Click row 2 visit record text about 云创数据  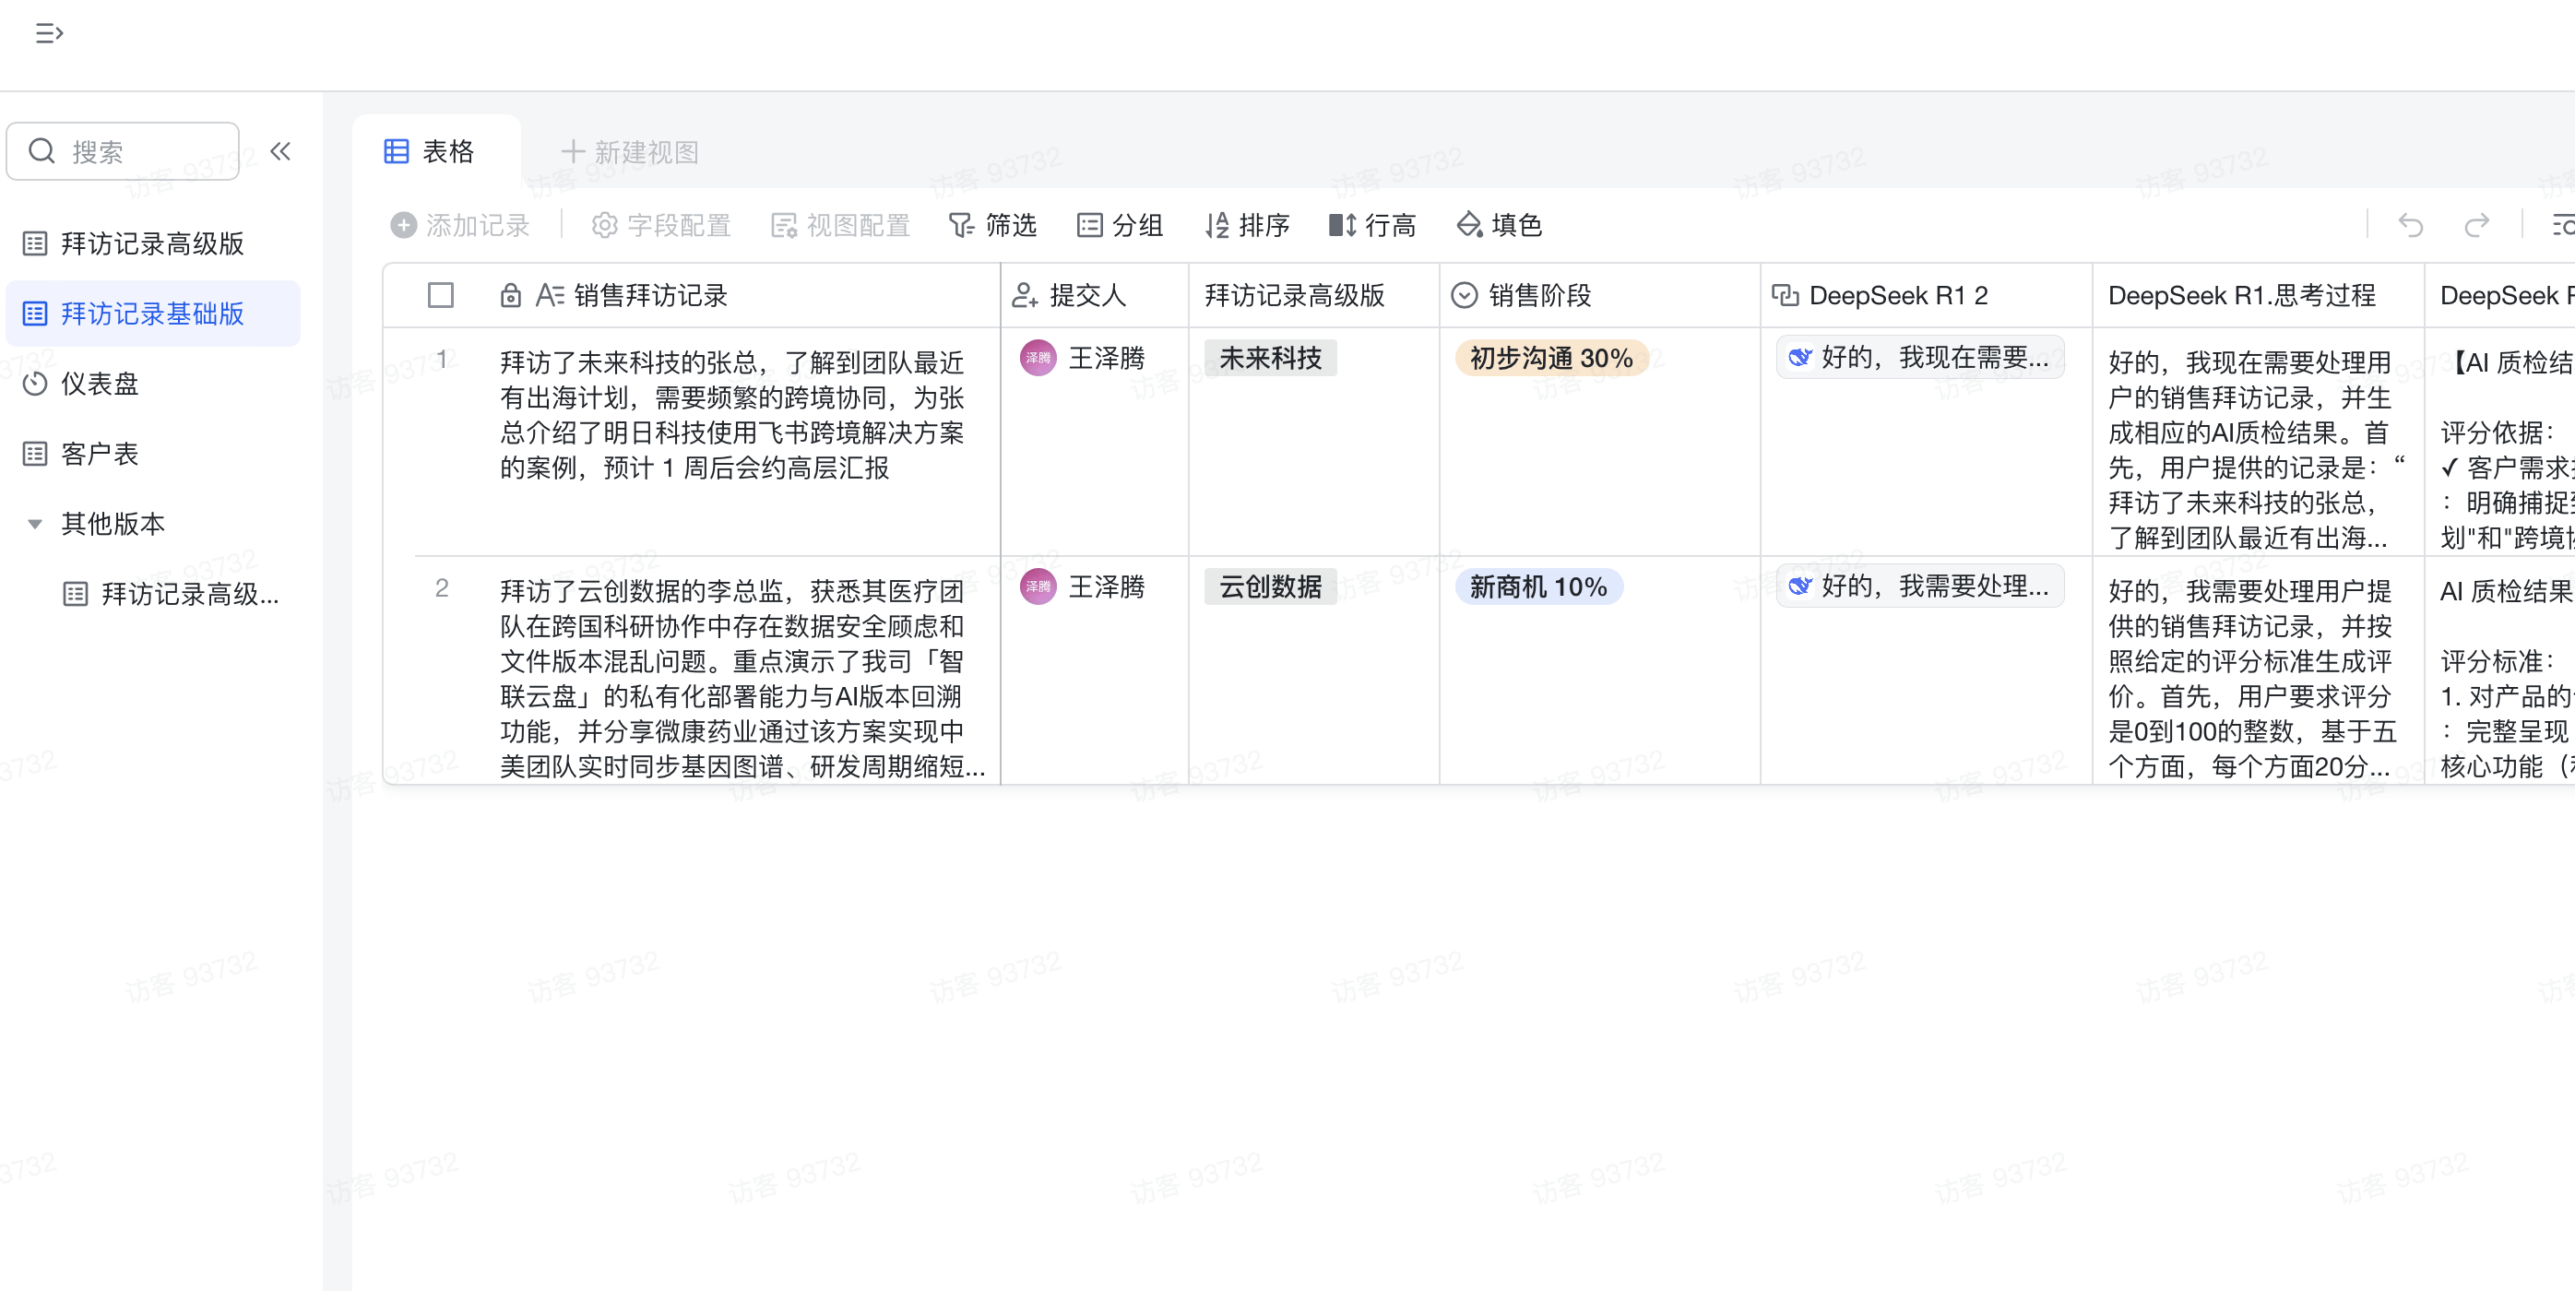click(x=742, y=680)
